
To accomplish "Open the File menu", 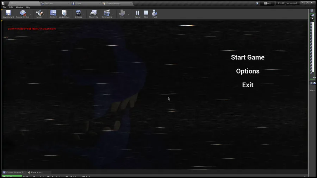I will [x=5, y=7].
